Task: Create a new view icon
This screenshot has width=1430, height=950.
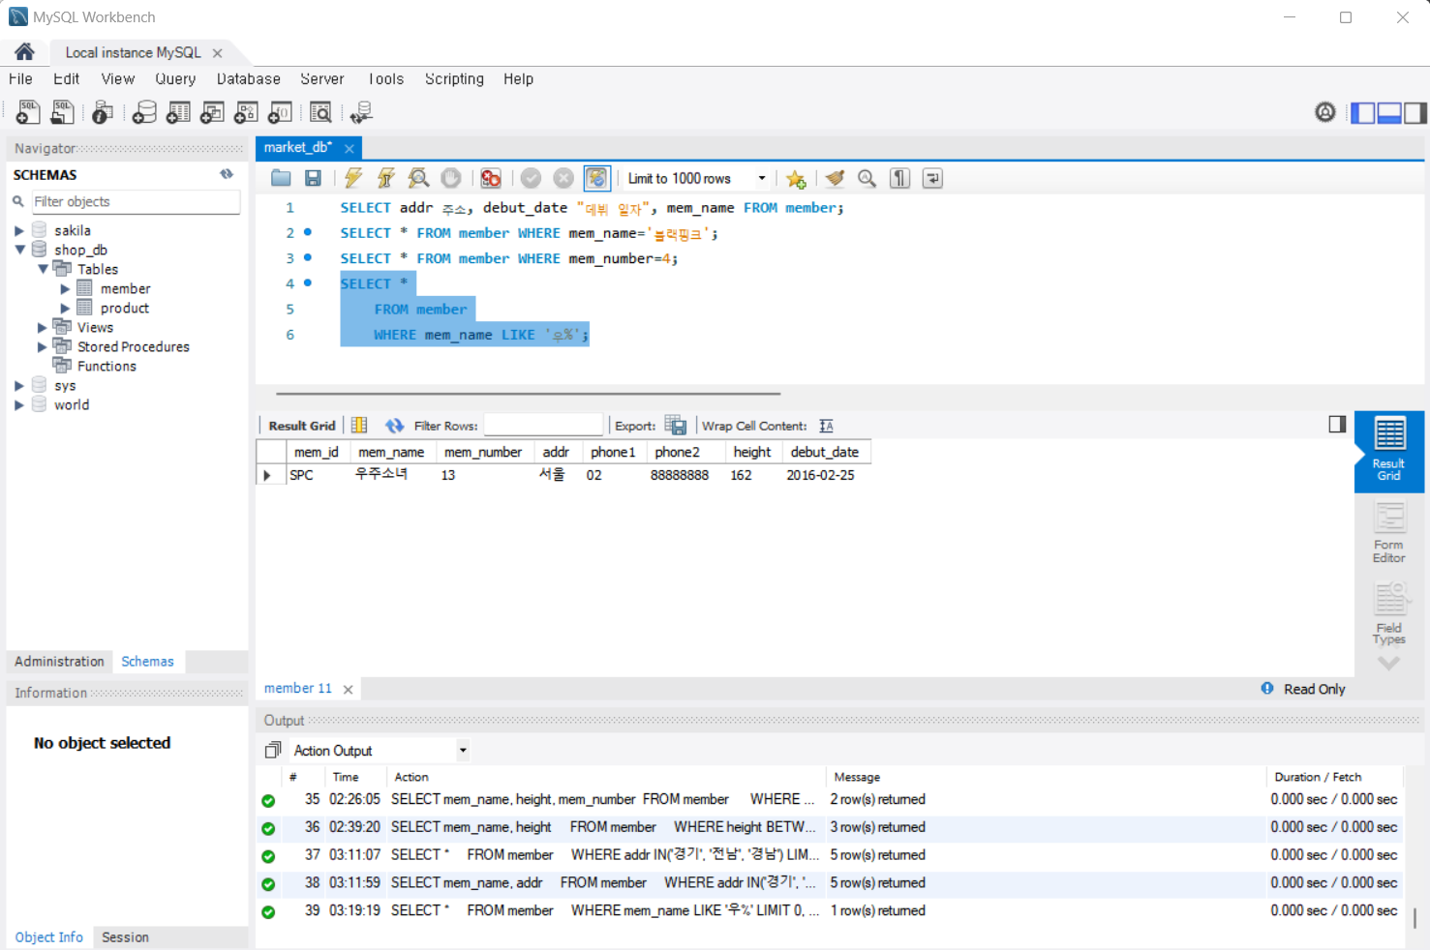Action: 212,113
